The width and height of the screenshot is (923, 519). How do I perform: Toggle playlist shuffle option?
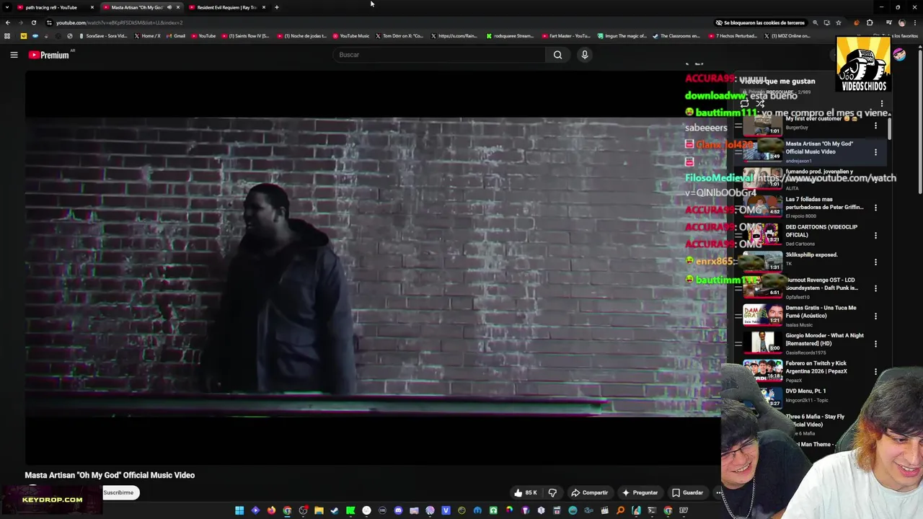[x=760, y=104]
